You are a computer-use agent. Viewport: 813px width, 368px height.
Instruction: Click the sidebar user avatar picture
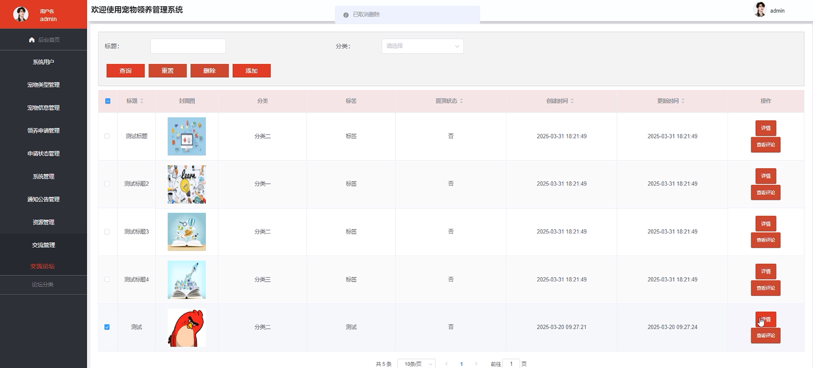point(21,14)
